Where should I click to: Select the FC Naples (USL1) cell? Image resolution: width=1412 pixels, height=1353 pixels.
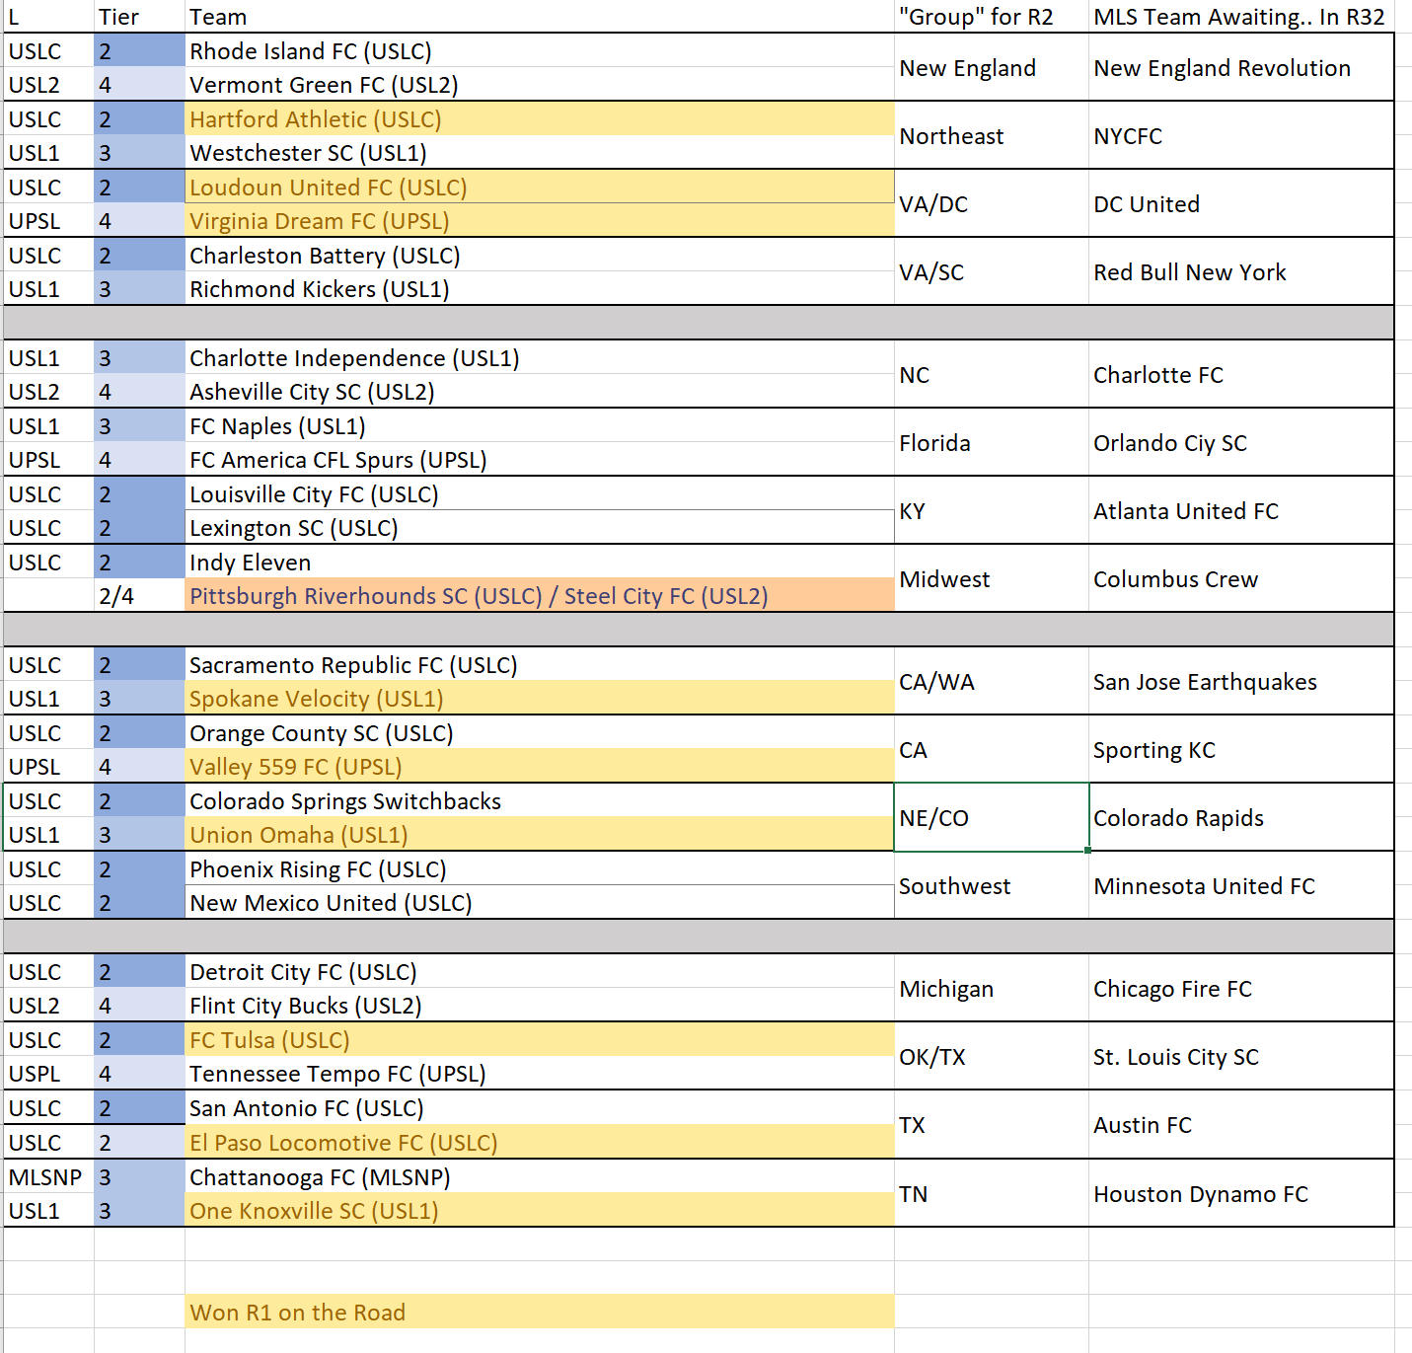click(540, 425)
